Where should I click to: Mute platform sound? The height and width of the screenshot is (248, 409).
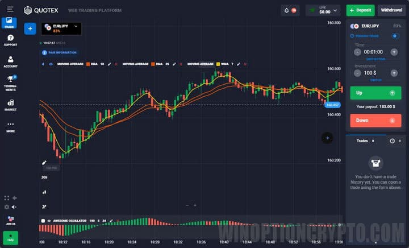point(14,207)
